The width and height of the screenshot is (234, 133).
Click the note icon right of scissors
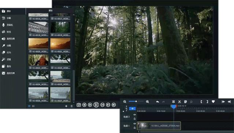(186, 102)
